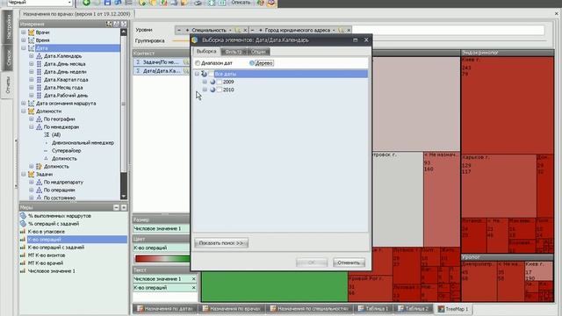Expand the Дата.Рабочий день node

(32, 96)
